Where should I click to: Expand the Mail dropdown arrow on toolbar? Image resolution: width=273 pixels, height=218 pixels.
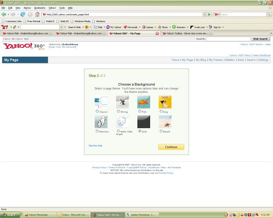click(104, 27)
